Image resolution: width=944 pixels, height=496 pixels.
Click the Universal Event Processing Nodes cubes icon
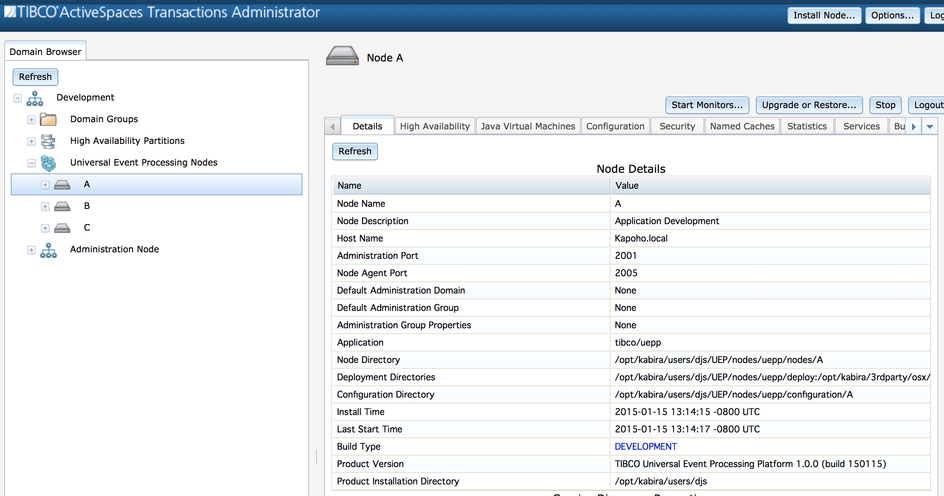(48, 163)
